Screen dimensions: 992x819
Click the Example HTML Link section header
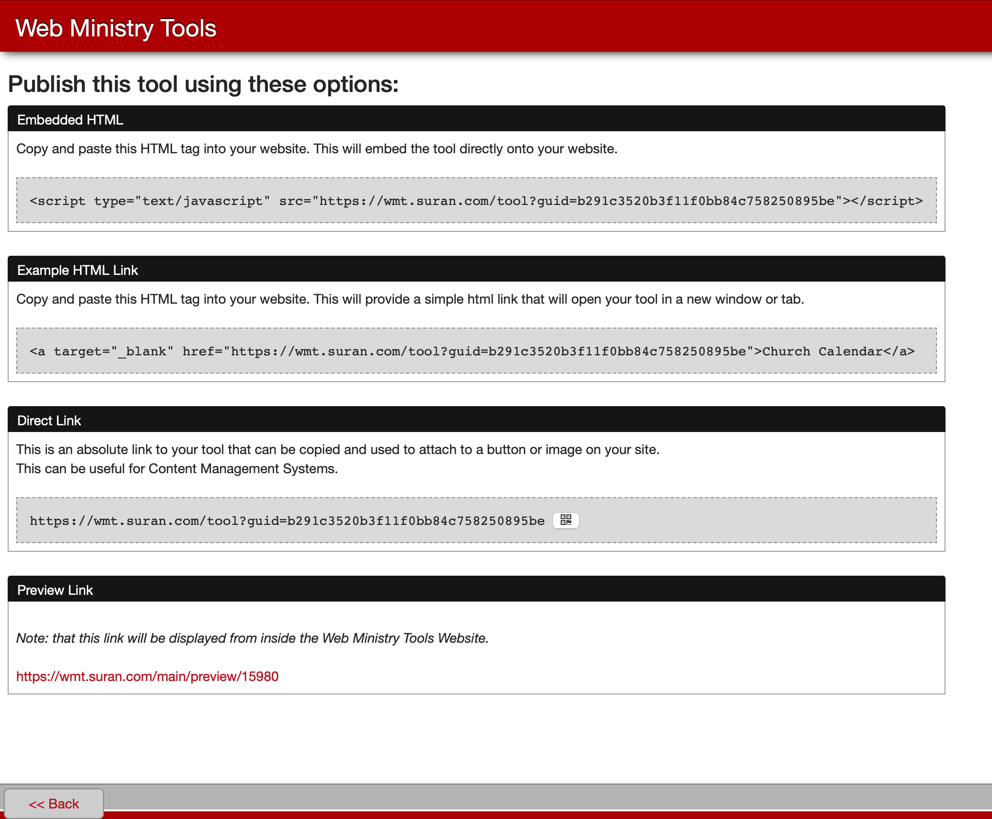(78, 270)
